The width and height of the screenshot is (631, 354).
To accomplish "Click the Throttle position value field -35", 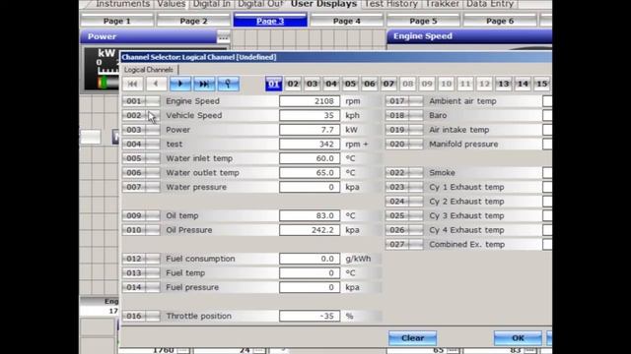I will [310, 317].
